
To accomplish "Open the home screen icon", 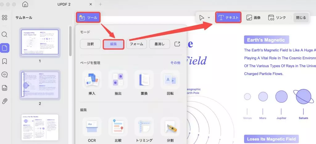I will tap(25, 4).
